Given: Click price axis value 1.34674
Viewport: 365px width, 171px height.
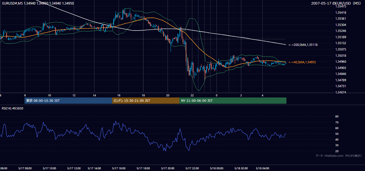Looking at the screenshot, I should coord(340,92).
